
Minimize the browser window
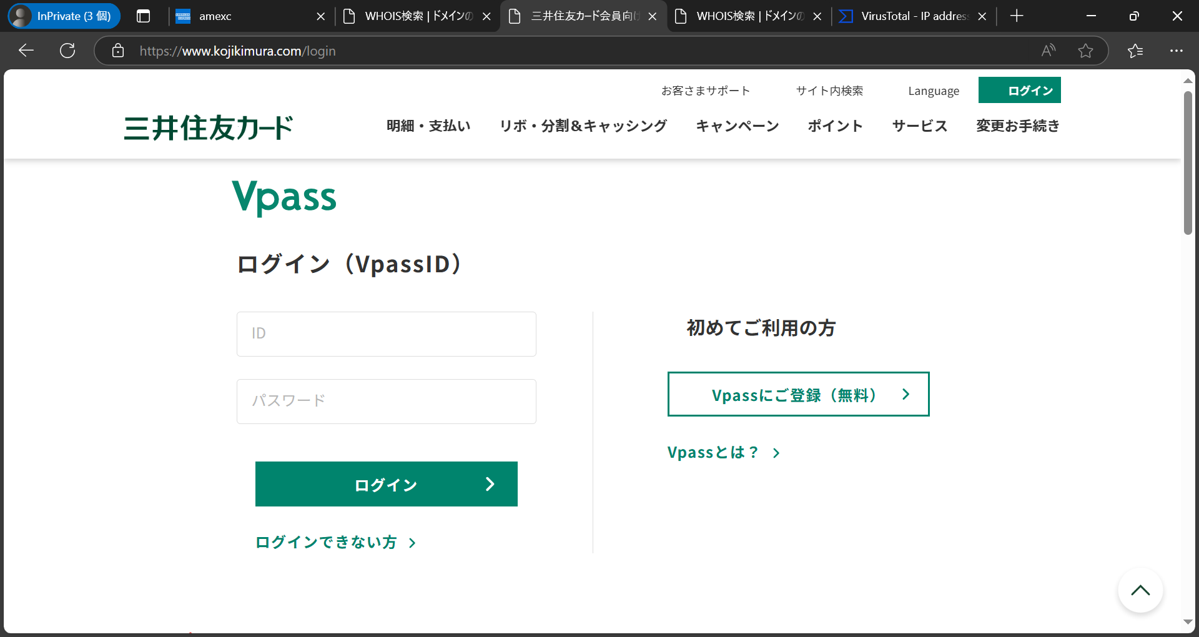[x=1092, y=16]
